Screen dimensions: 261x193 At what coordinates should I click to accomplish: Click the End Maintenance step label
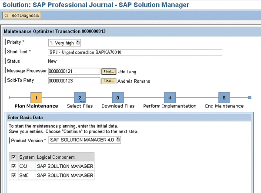pyautogui.click(x=224, y=106)
